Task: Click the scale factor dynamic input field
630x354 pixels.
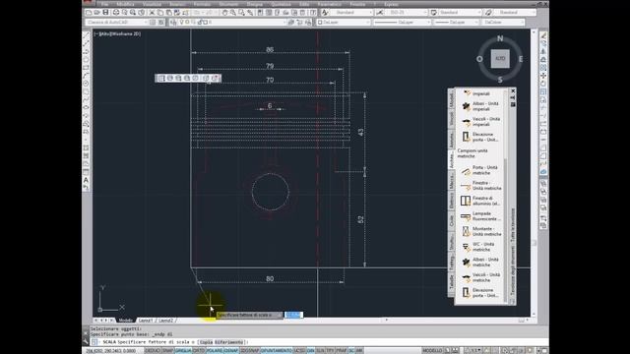Action: point(293,315)
